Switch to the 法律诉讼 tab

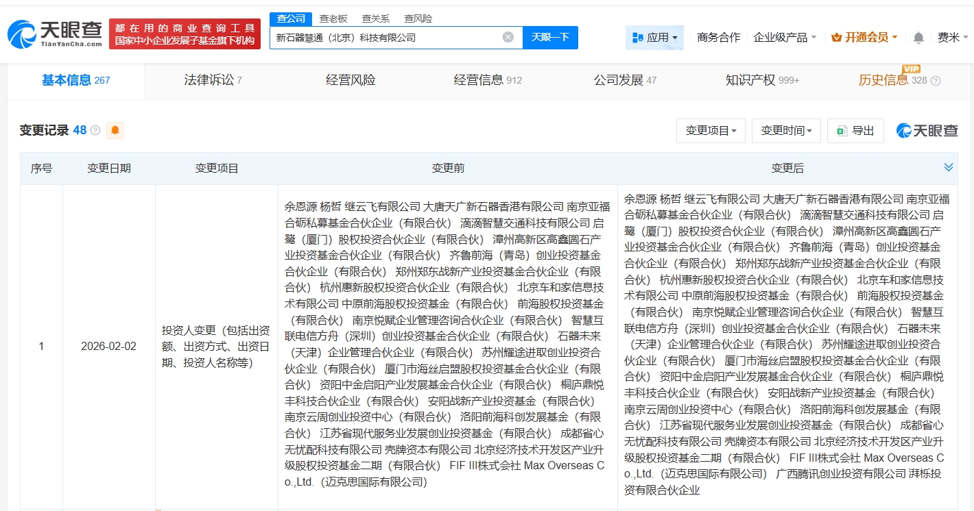[x=213, y=81]
